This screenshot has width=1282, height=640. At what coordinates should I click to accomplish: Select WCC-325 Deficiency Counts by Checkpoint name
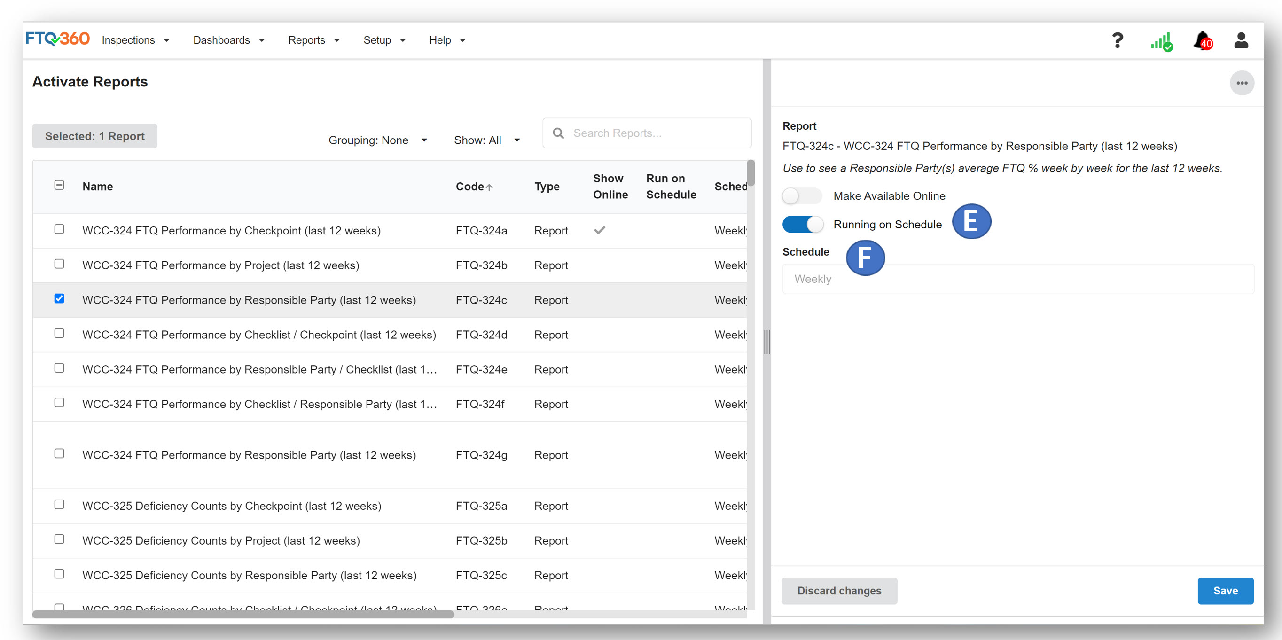[x=232, y=506]
